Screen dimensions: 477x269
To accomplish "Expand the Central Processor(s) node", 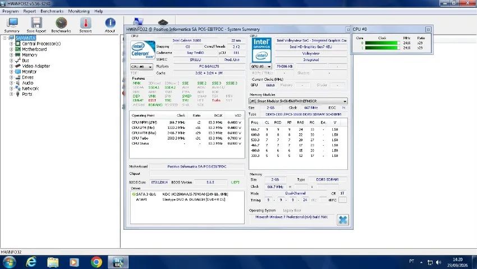I will coord(11,44).
